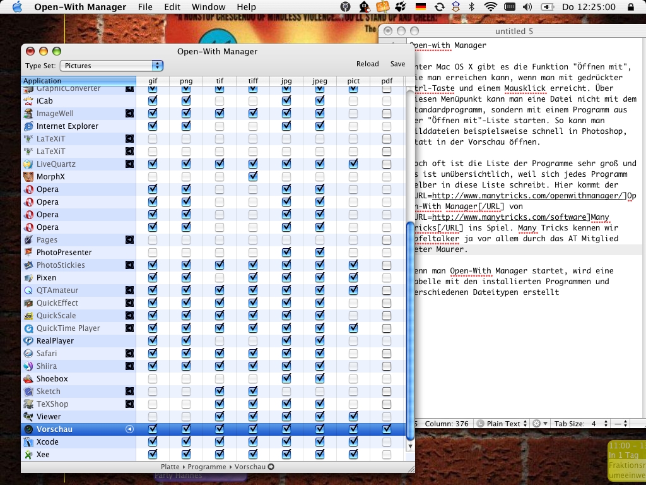
Task: Open the File menu
Action: click(x=145, y=7)
